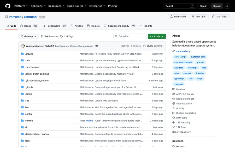The width and height of the screenshot is (235, 147).
Task: Click the Report repository link
Action: pyautogui.click(x=181, y=132)
